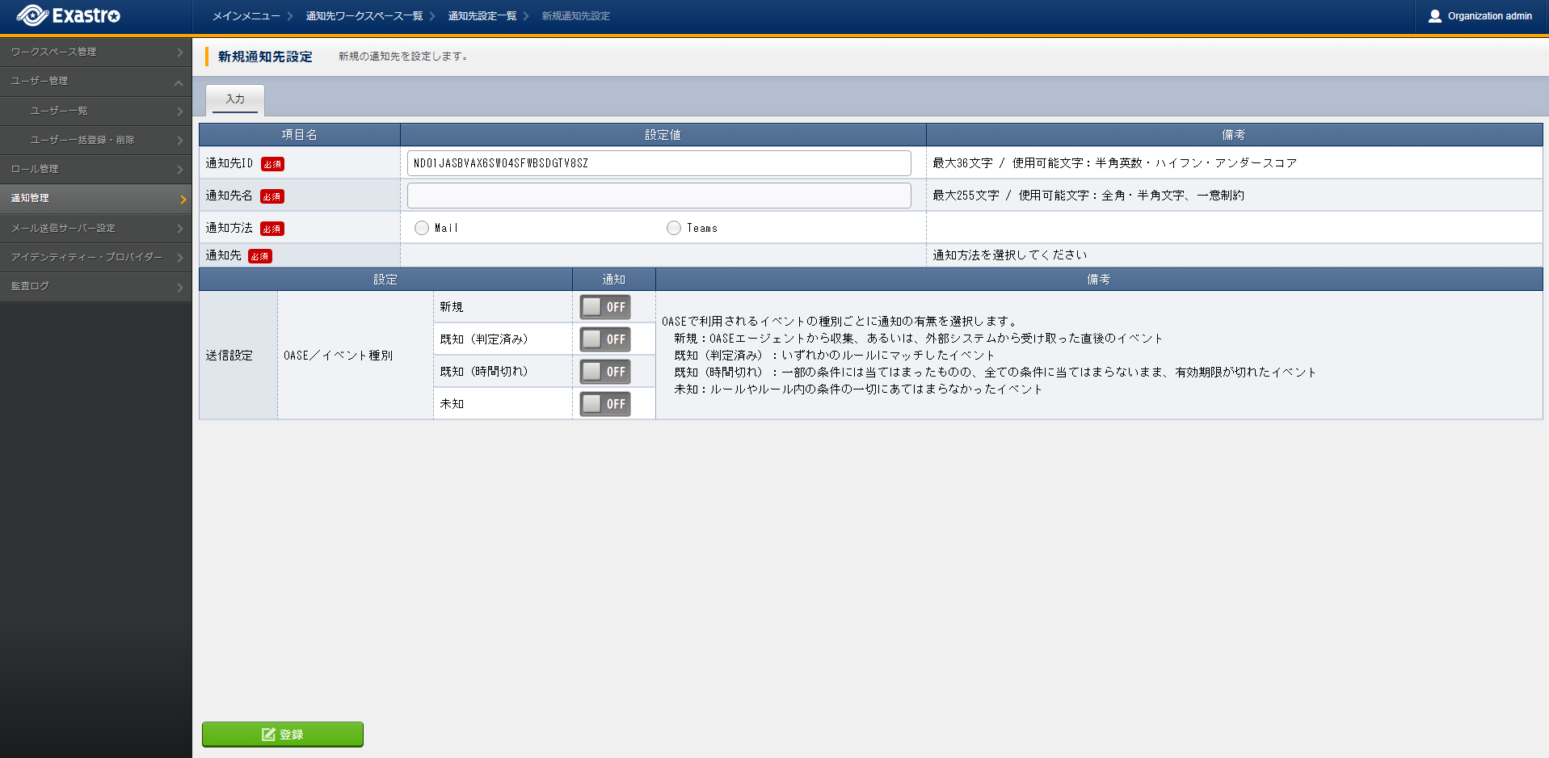Viewport: 1549px width, 758px height.
Task: Open the ロール管理 sidebar item
Action: point(95,169)
